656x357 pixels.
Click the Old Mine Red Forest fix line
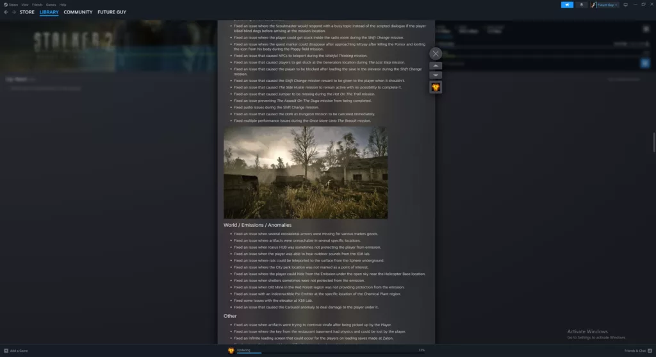(x=319, y=287)
